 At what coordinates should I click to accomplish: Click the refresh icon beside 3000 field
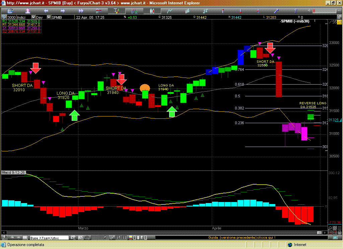tap(4, 17)
